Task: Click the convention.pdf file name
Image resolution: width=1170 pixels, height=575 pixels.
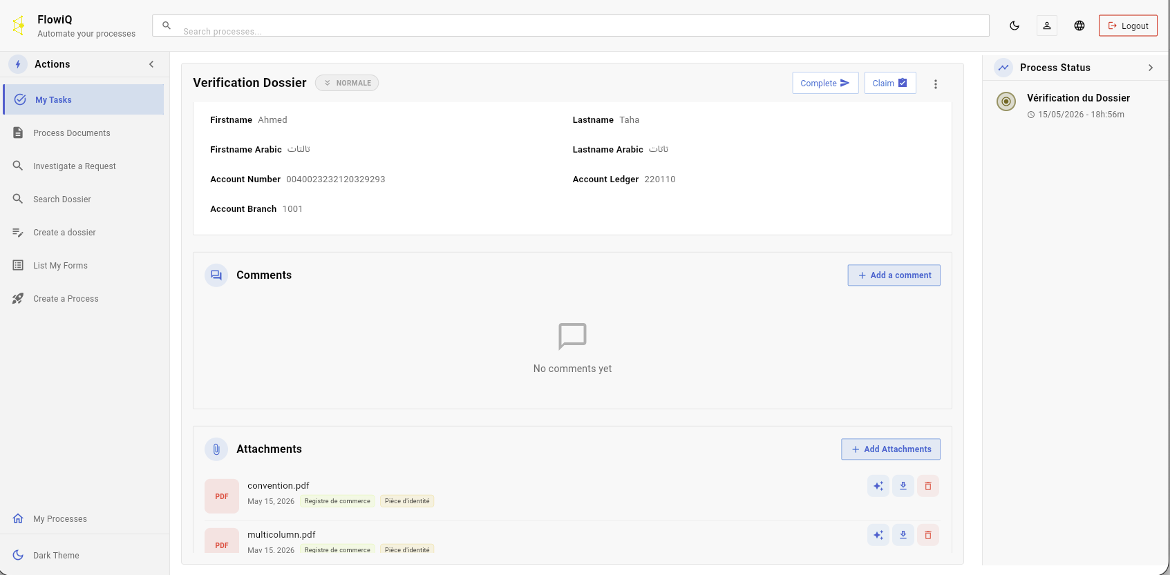Action: [x=279, y=485]
